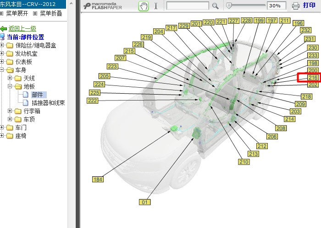Click component label 225

tap(94, 93)
